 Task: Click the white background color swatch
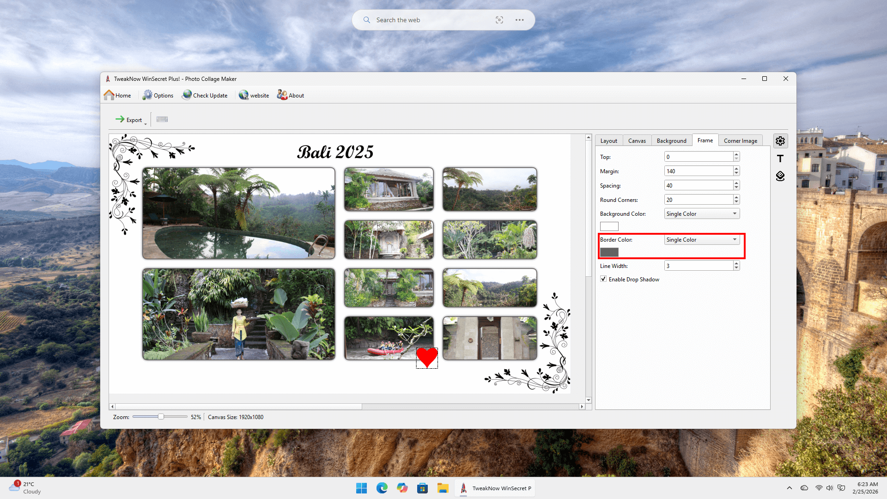point(609,226)
